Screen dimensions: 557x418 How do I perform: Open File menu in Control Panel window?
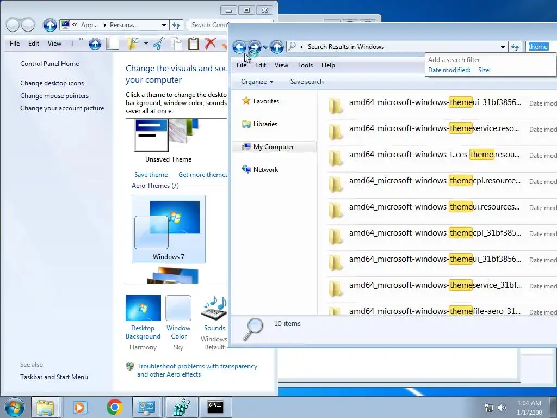pyautogui.click(x=15, y=44)
